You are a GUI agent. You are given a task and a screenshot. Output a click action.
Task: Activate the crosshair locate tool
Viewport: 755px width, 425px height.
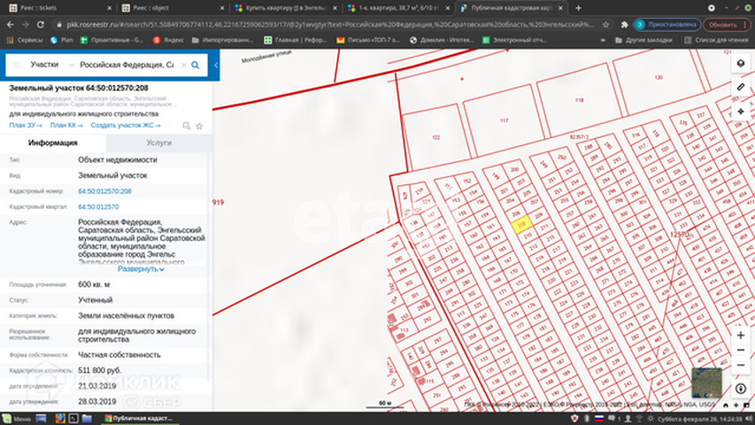tap(741, 112)
